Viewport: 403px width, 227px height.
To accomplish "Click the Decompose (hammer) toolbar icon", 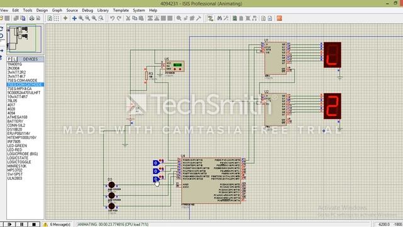I will 199,18.
